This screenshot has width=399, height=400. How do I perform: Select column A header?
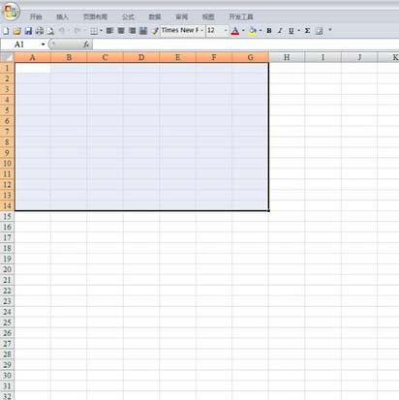click(x=32, y=57)
